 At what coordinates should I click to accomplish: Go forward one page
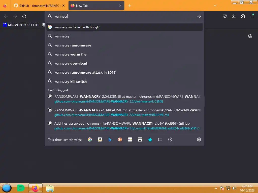click(15, 16)
